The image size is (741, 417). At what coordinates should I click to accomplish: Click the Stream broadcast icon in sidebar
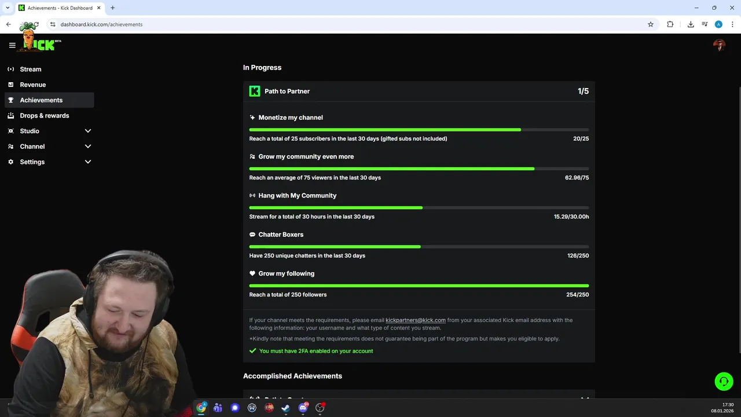[x=10, y=69]
